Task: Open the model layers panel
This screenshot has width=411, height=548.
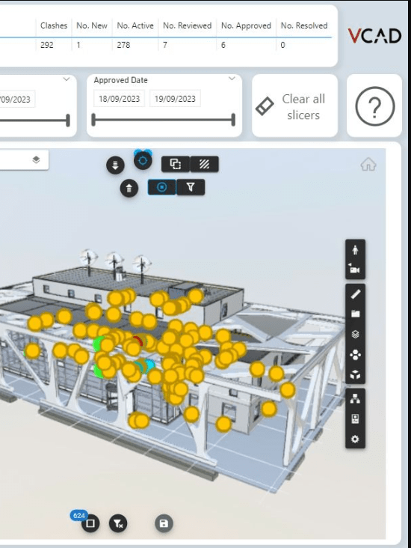Action: coord(355,334)
